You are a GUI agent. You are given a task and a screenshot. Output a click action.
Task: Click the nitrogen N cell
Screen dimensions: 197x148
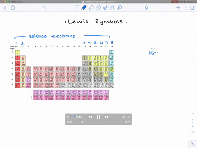95,58
